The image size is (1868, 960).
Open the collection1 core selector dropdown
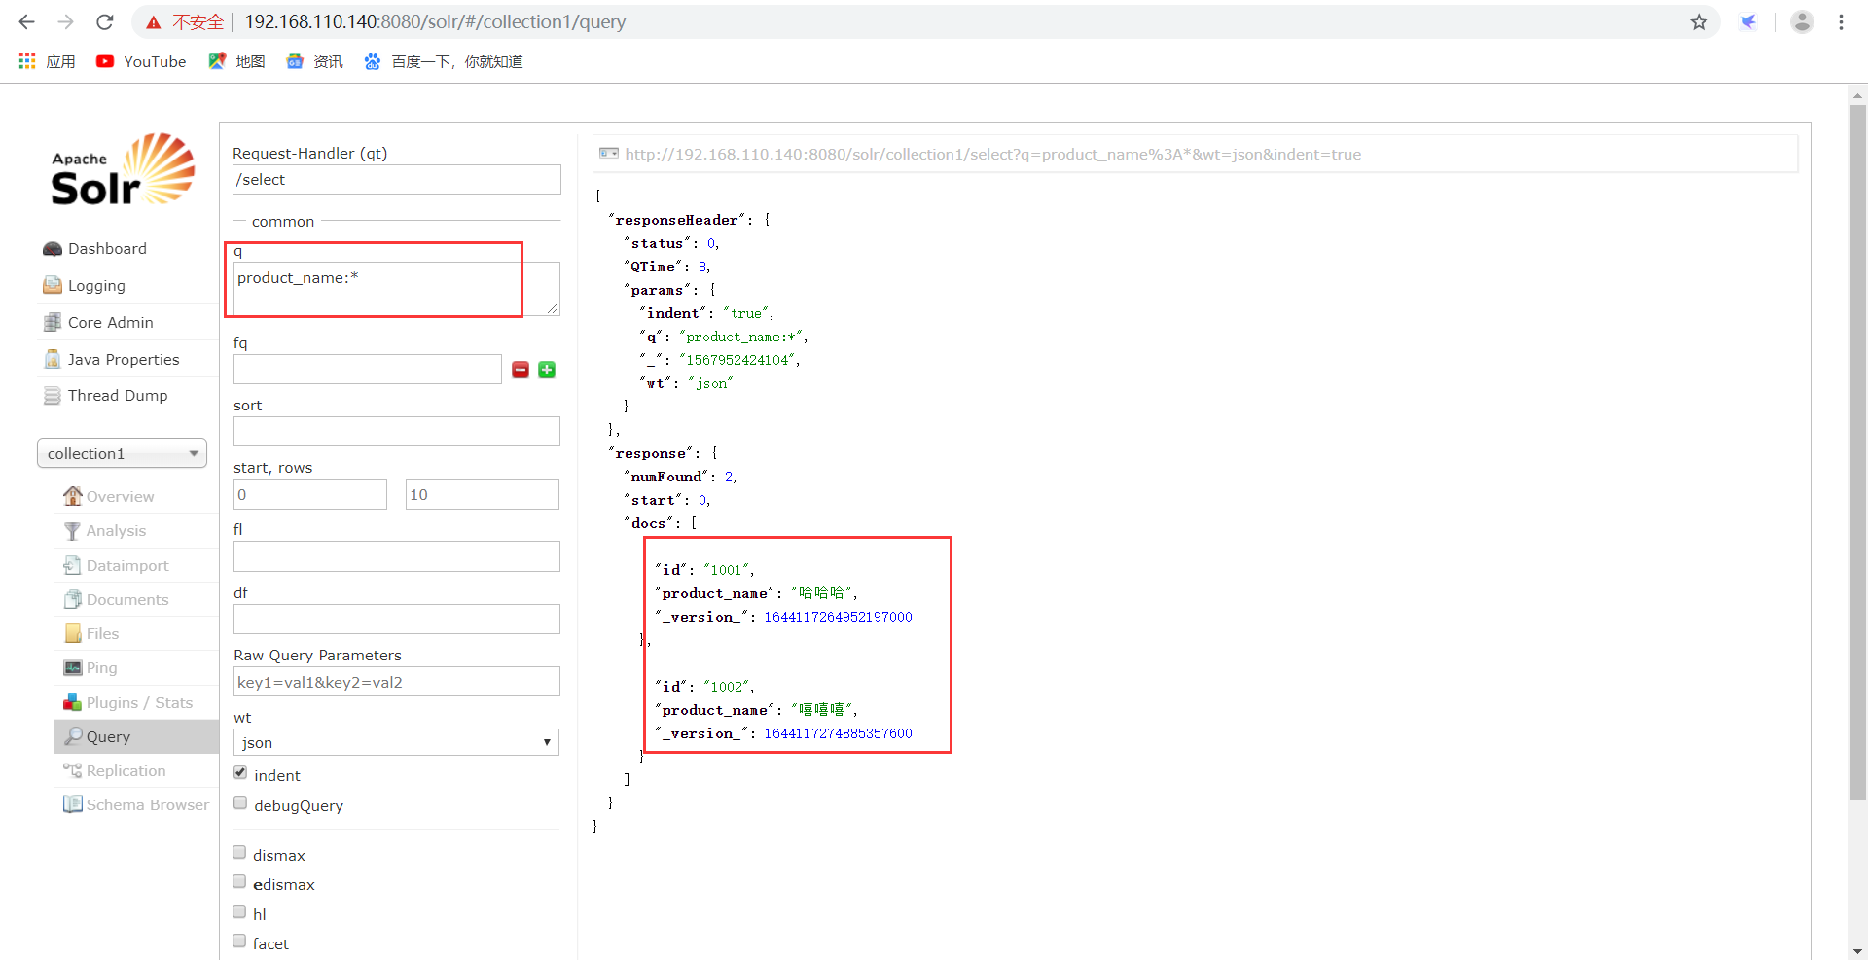click(x=122, y=453)
